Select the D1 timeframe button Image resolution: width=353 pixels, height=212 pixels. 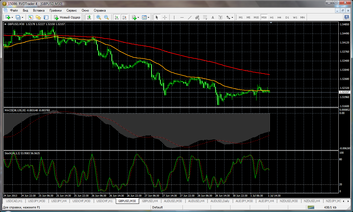[x=287, y=17]
